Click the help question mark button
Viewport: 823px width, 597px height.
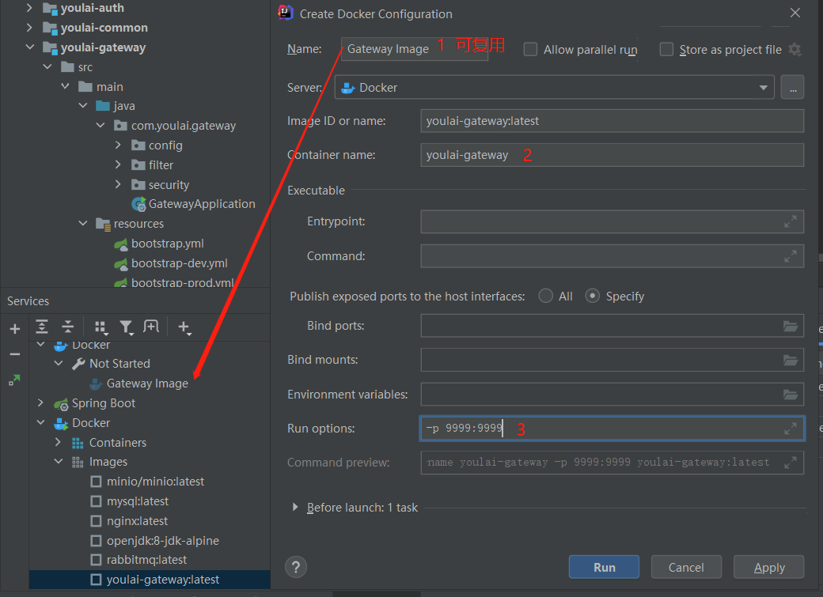[296, 567]
